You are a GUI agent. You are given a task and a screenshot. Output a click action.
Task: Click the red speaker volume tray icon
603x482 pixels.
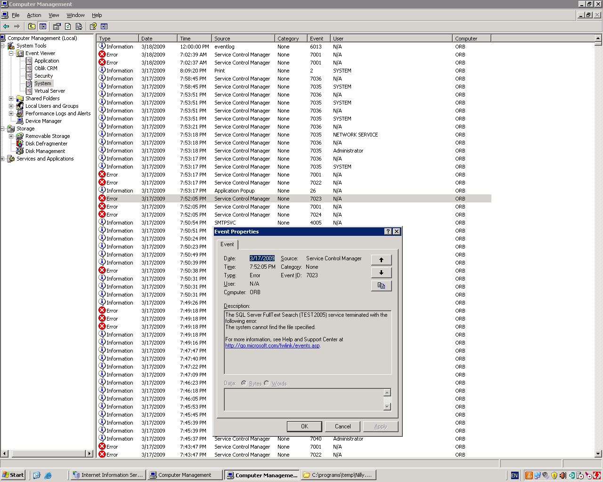click(562, 475)
